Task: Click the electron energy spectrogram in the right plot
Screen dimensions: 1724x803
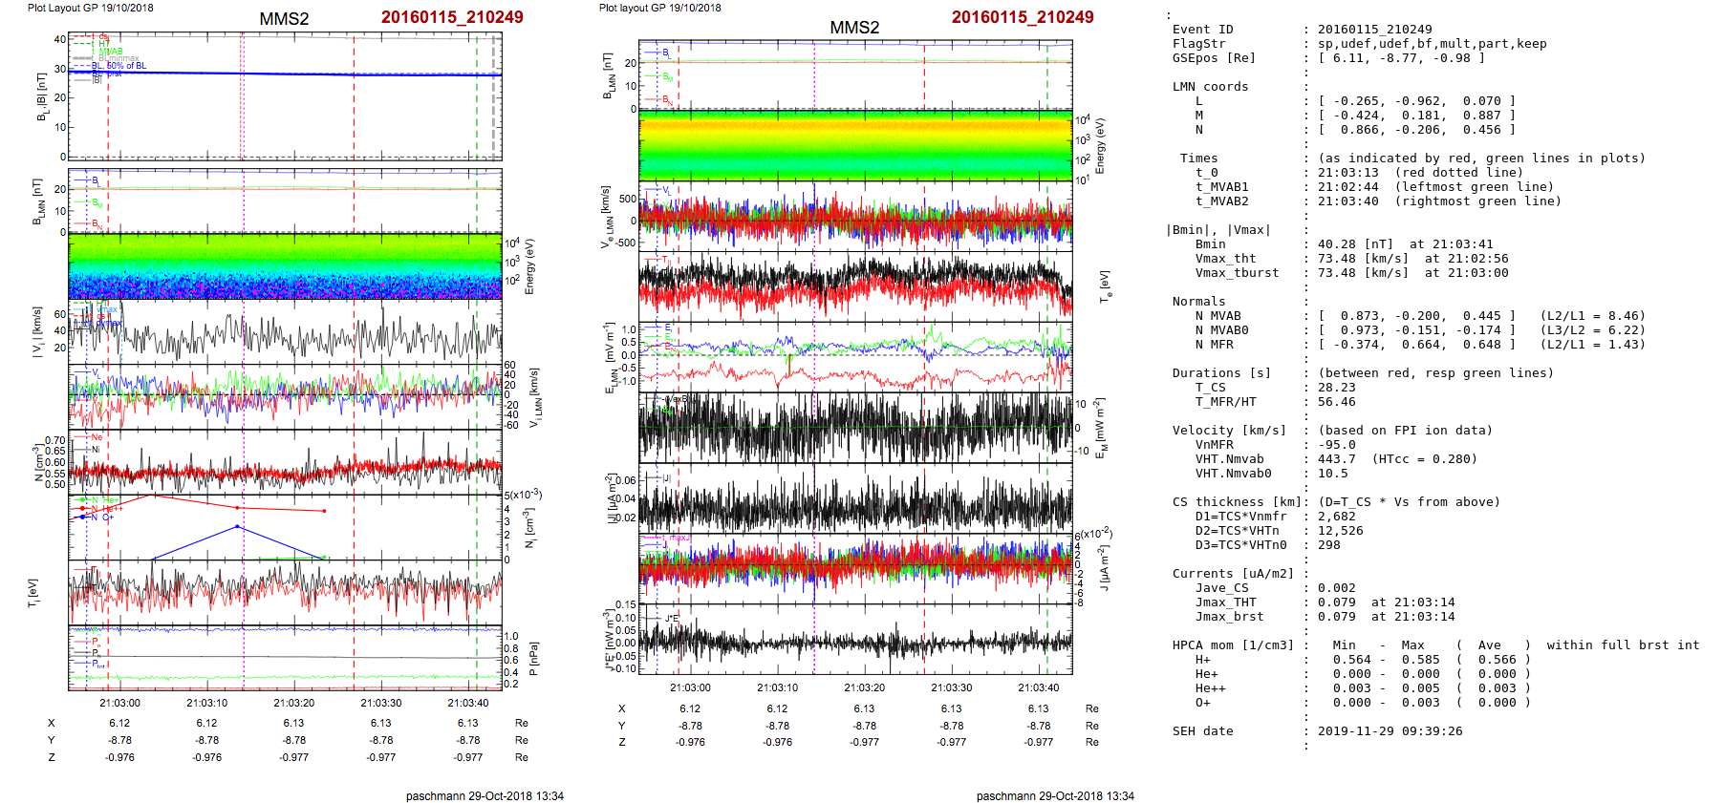Action: pyautogui.click(x=855, y=145)
